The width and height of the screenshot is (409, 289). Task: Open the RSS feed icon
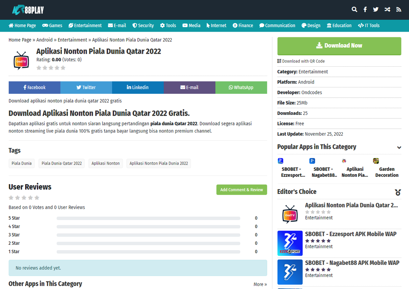[x=398, y=10]
